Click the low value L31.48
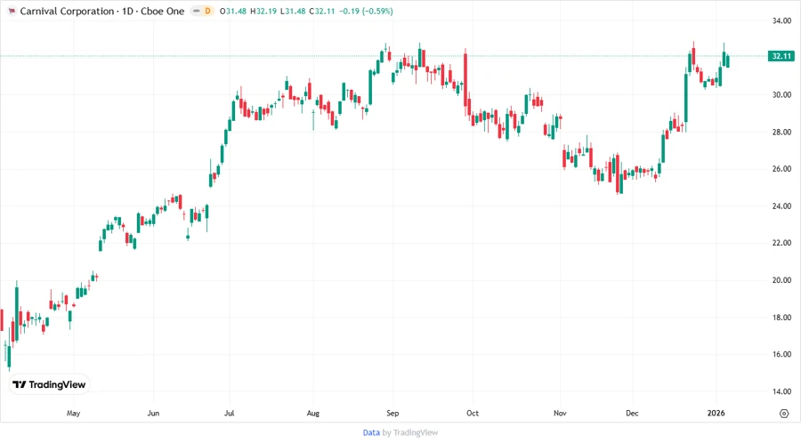The image size is (801, 443). [x=293, y=12]
